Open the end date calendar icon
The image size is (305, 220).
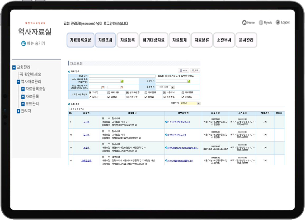(x=122, y=87)
